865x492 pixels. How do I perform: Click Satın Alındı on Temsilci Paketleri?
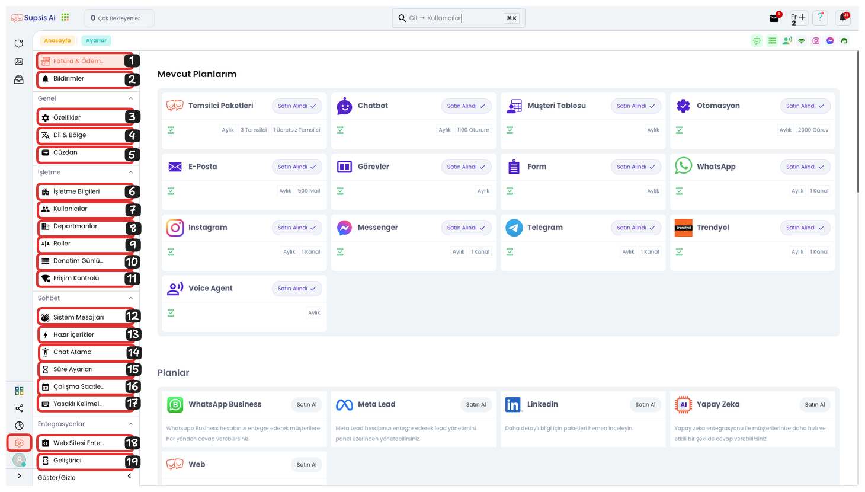pyautogui.click(x=297, y=106)
